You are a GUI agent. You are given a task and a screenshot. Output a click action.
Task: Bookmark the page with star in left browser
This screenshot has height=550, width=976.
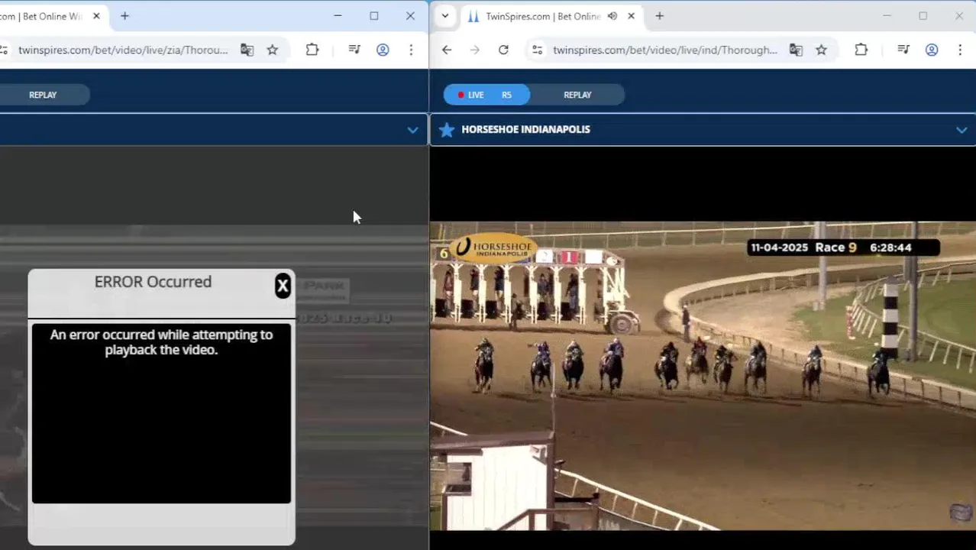pyautogui.click(x=273, y=50)
